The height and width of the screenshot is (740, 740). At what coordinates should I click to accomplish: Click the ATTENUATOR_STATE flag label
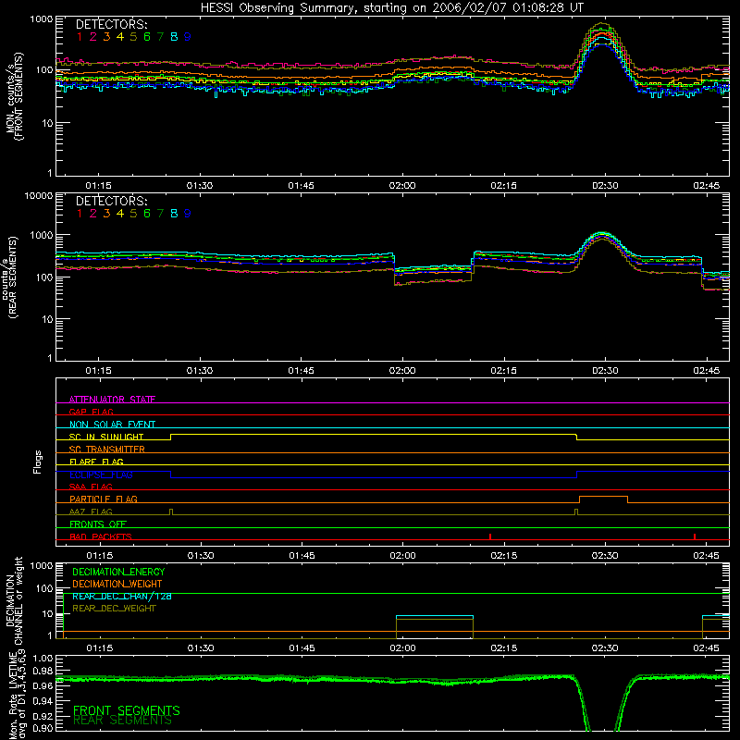[112, 400]
